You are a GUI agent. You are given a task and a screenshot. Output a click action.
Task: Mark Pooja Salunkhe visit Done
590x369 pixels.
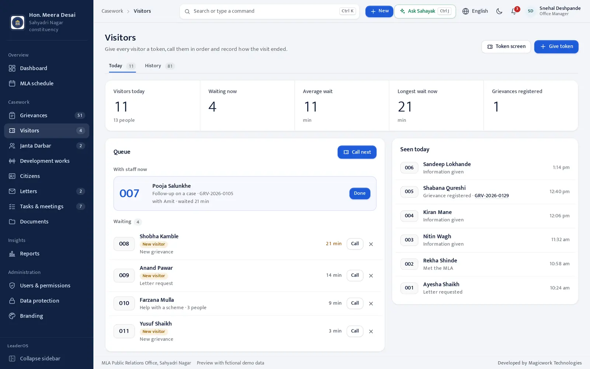coord(360,193)
